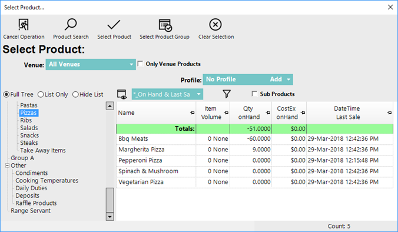The width and height of the screenshot is (398, 232).
Task: Choose Select Product Group icon
Action: coord(165,25)
